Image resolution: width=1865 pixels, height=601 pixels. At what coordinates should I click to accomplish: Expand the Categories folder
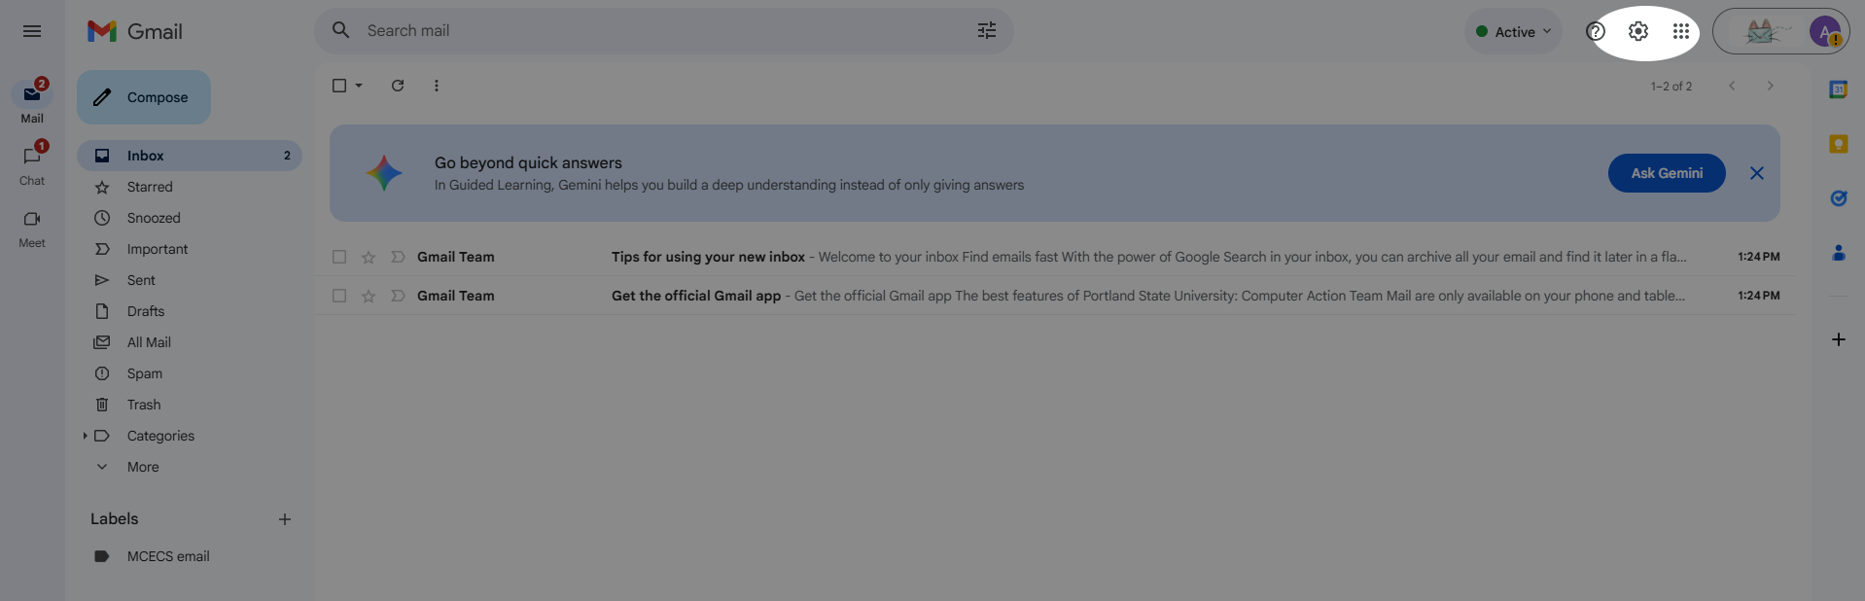pyautogui.click(x=86, y=436)
